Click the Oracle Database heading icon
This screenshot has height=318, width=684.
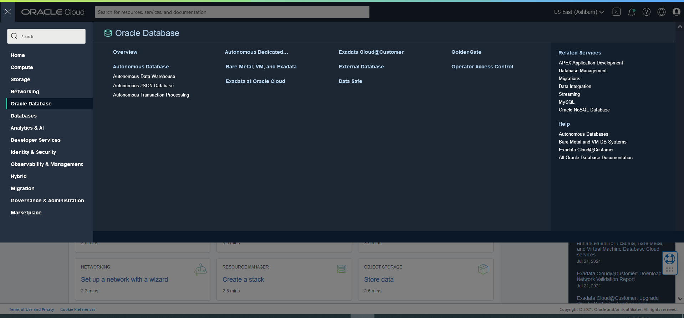coord(108,33)
